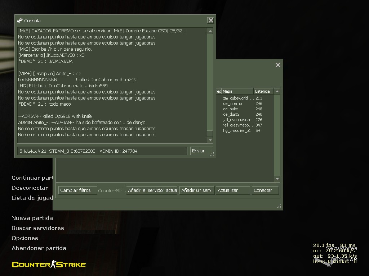Select the jail_oyunhavuzu server row
Image resolution: width=369 pixels, height=276 pixels.
coord(245,120)
